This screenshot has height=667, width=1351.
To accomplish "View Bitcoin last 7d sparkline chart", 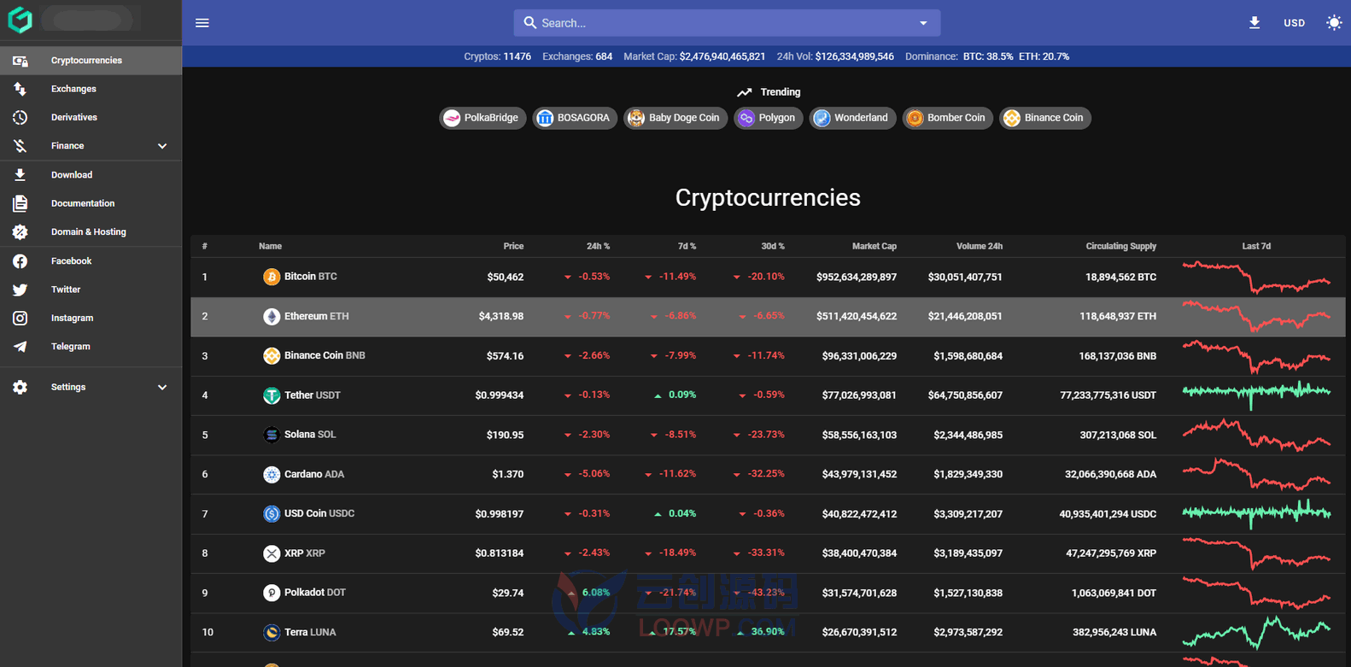I will click(1256, 278).
